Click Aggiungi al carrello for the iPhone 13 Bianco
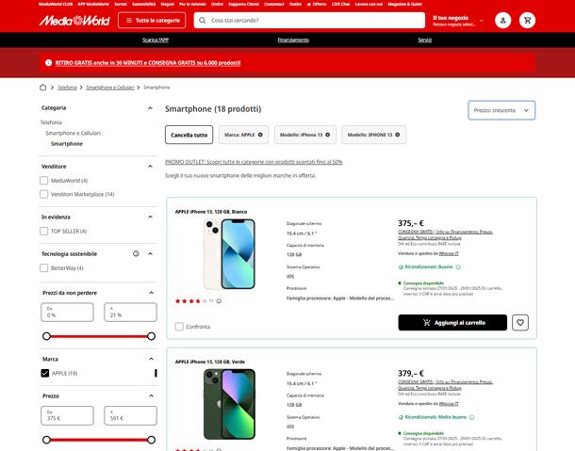Viewport: 575px width, 451px height. point(452,323)
